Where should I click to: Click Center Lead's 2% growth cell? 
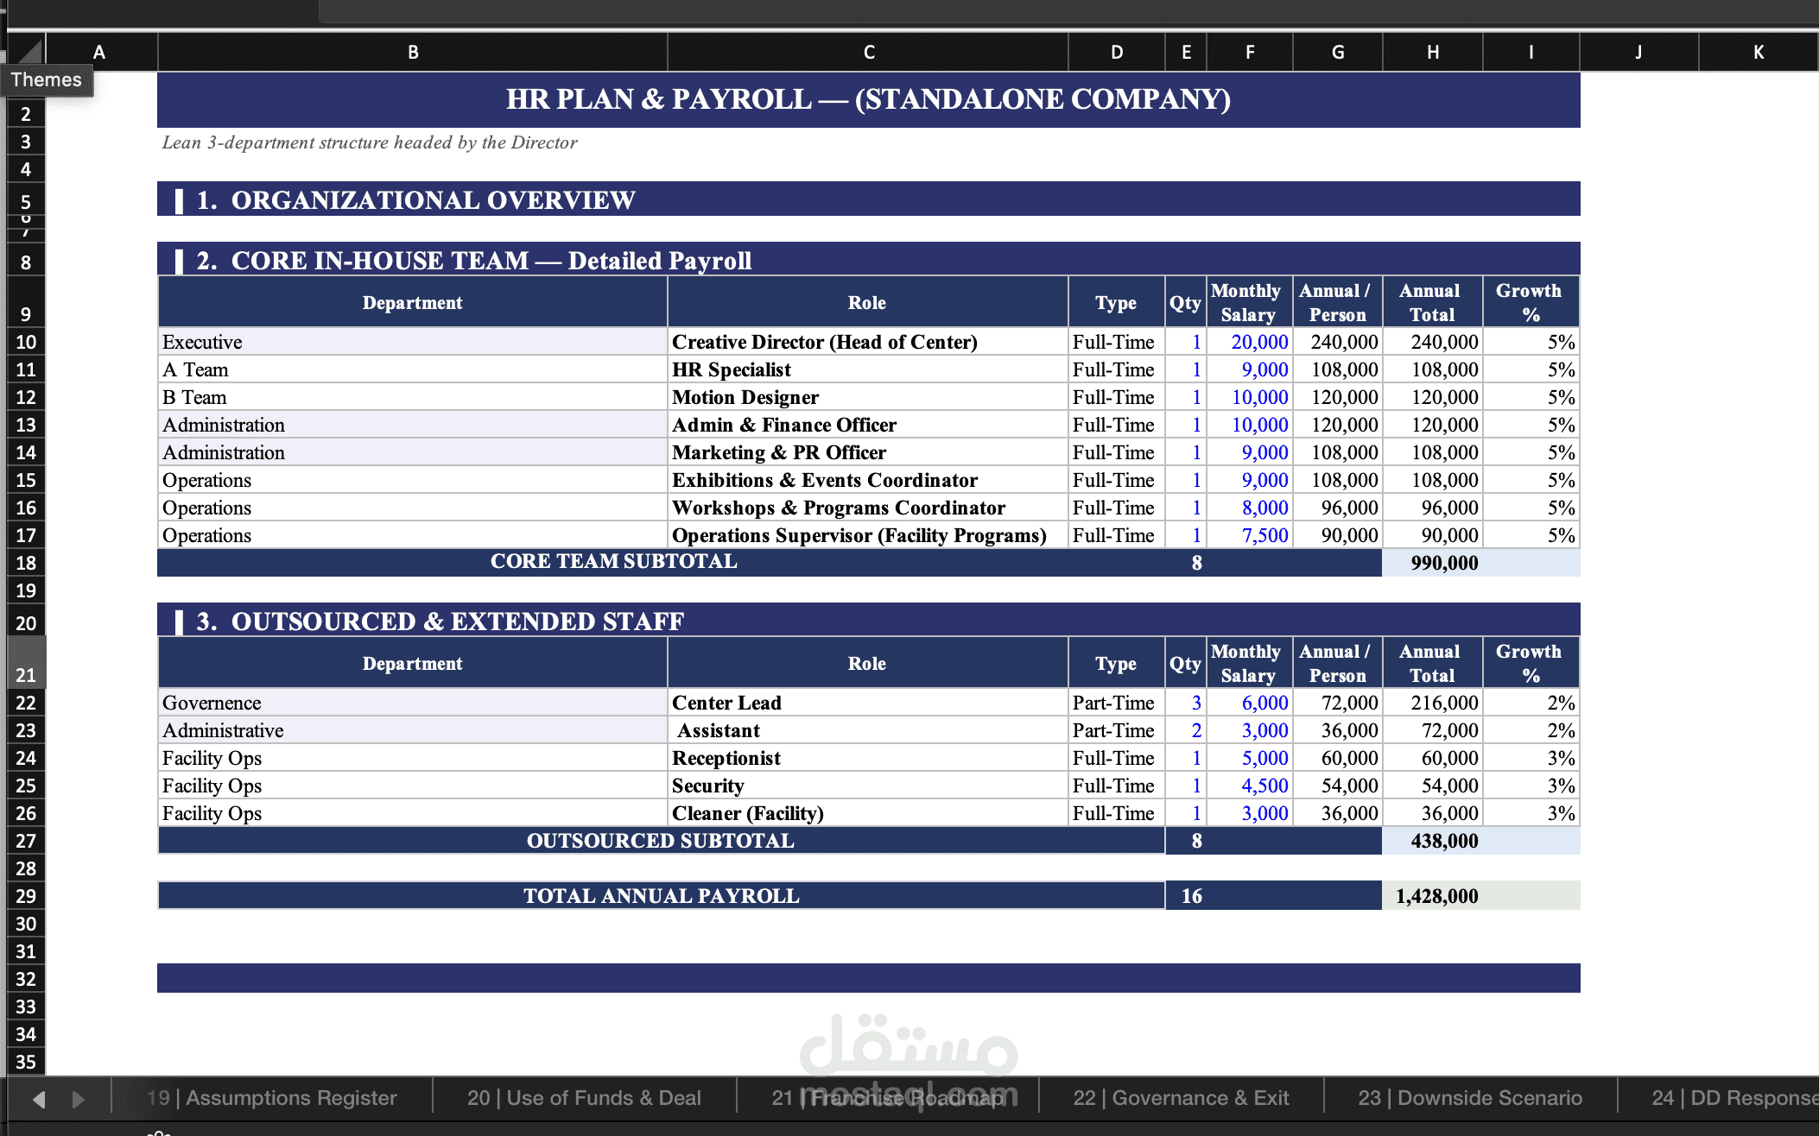coord(1531,703)
